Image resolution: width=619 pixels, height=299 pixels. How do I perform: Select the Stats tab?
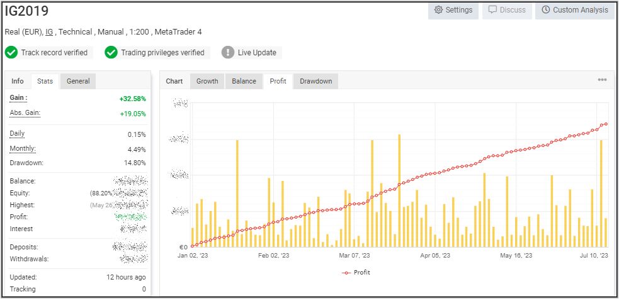tap(45, 81)
